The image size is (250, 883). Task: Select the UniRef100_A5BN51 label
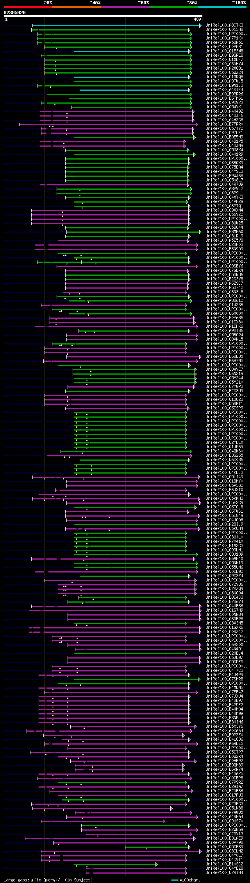224,43
